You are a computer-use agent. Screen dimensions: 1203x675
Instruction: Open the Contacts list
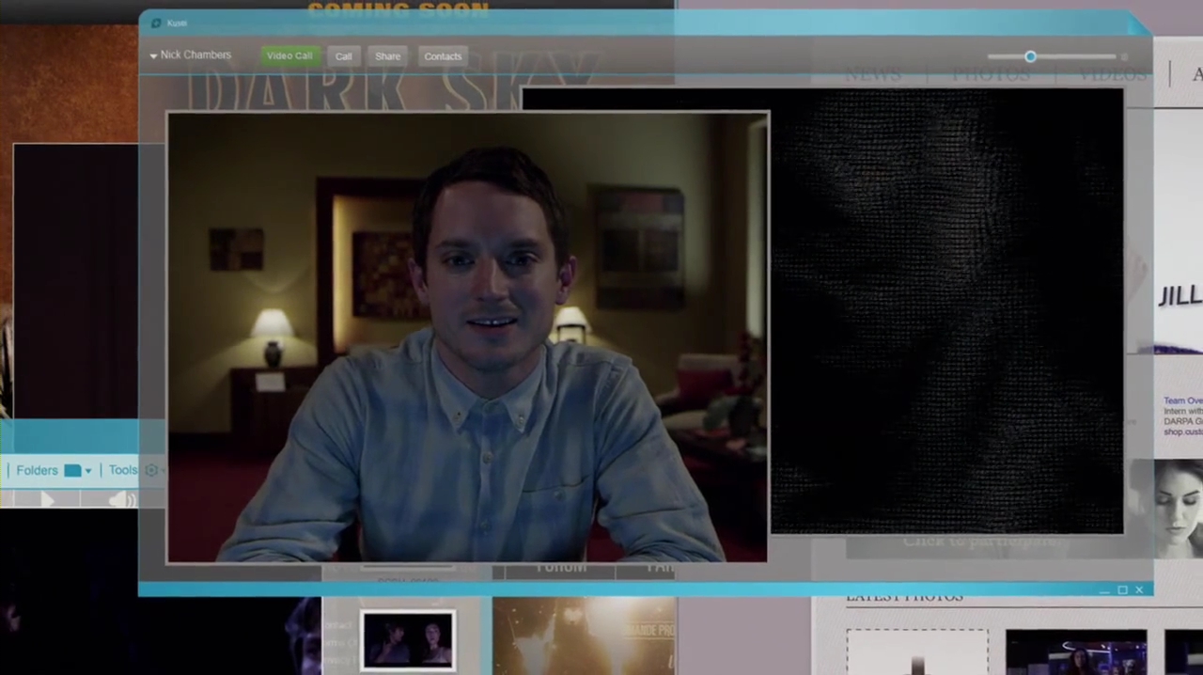(x=443, y=56)
